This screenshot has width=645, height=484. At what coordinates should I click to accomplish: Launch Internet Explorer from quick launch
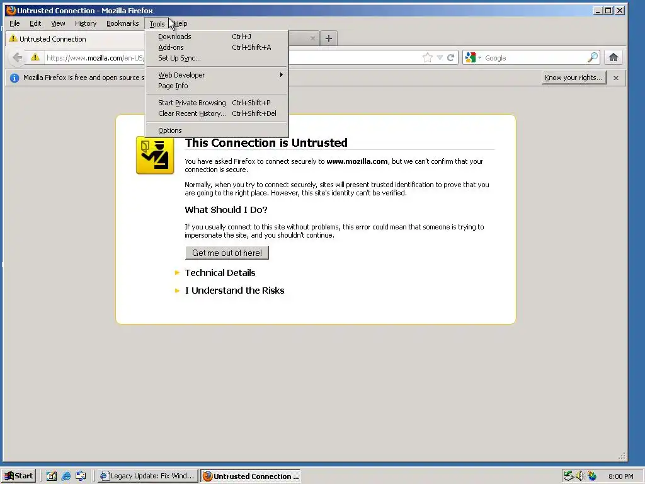66,476
